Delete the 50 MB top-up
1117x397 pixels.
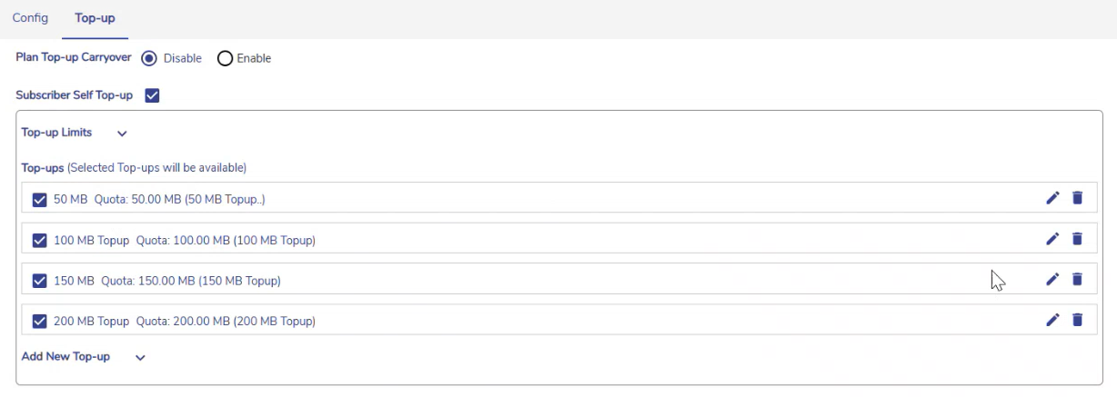1077,198
